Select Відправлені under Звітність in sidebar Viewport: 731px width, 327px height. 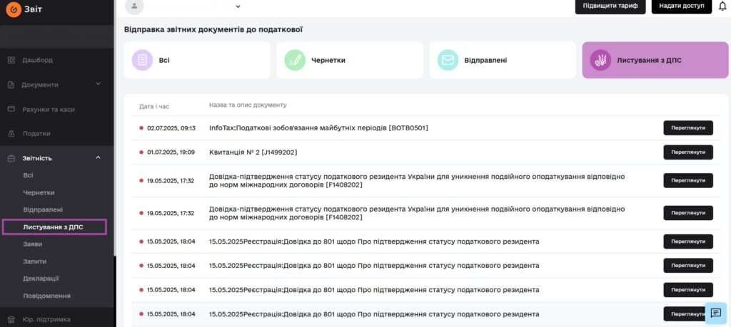(43, 209)
